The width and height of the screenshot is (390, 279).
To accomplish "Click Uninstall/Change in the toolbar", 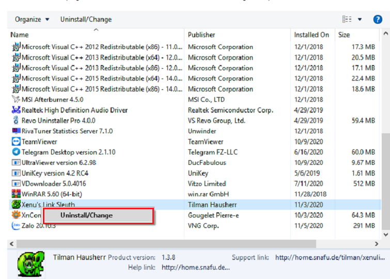I will click(86, 20).
